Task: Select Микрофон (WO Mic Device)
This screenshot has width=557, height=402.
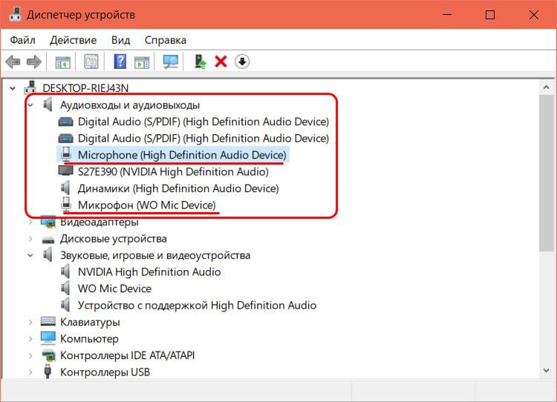Action: tap(147, 205)
